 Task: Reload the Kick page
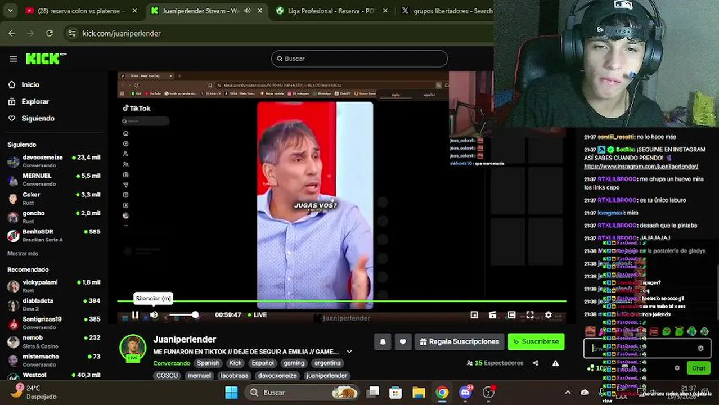click(50, 33)
